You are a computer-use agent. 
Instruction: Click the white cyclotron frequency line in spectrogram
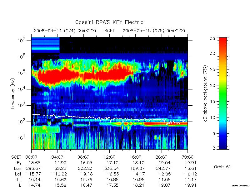(109, 118)
